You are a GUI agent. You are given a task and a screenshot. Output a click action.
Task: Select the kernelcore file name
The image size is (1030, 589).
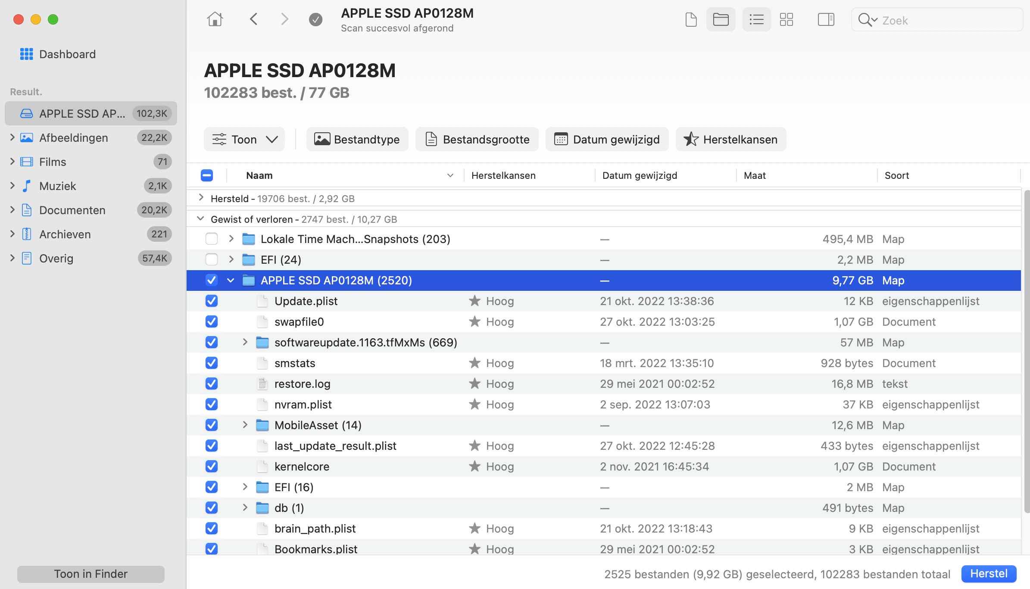point(302,467)
